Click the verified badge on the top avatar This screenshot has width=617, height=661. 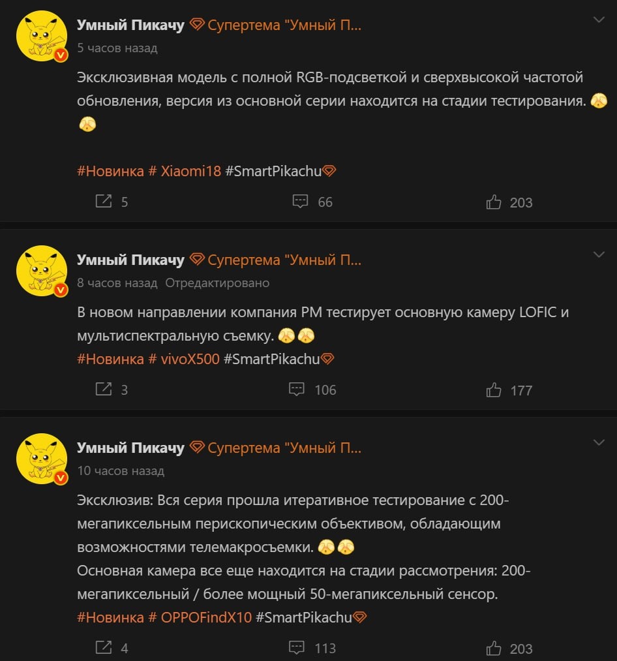(61, 55)
